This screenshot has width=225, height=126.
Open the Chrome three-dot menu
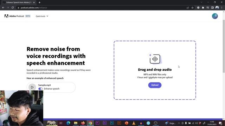[x=222, y=8]
